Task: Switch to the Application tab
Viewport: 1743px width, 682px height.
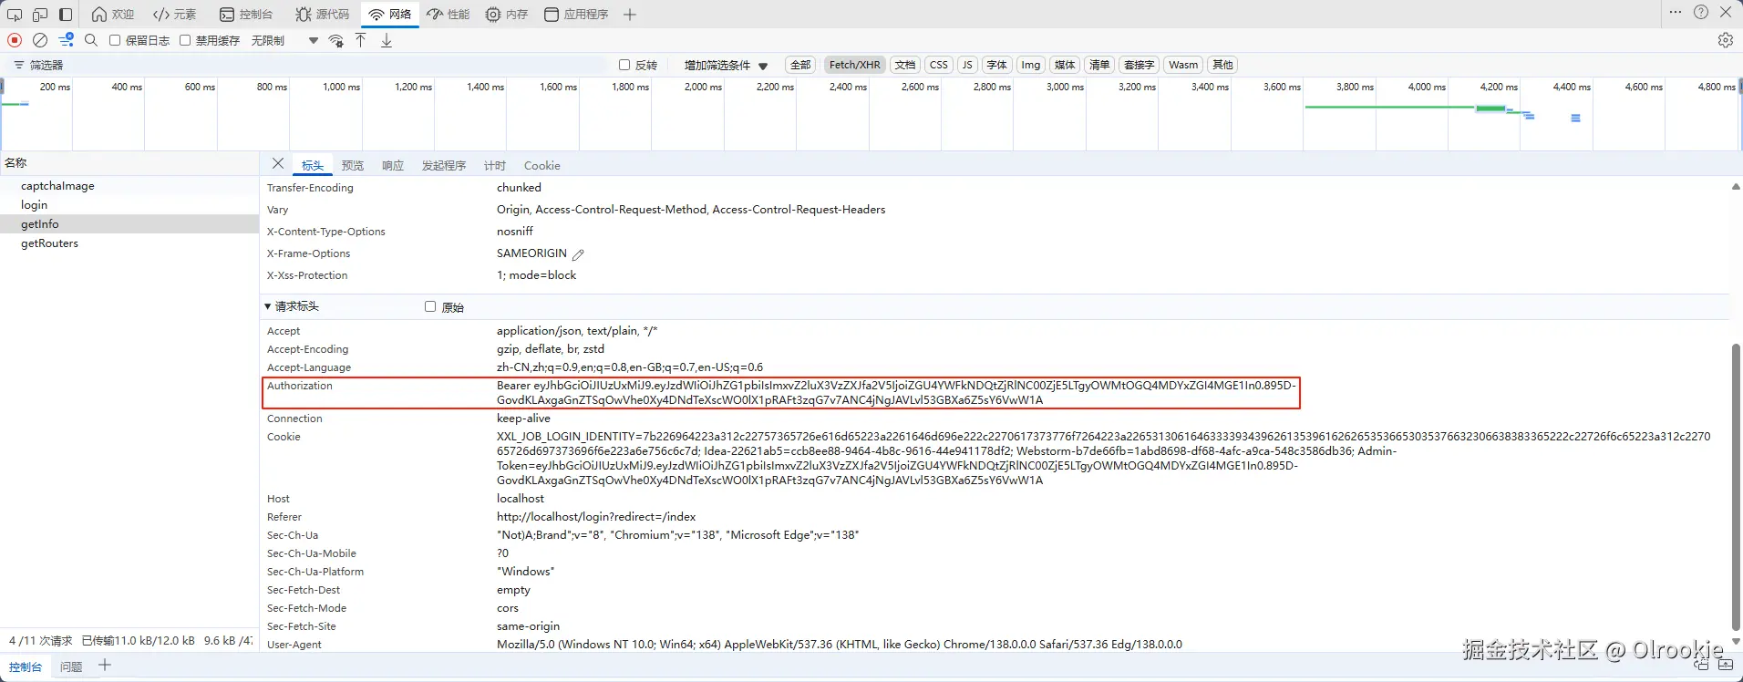Action: pos(576,15)
